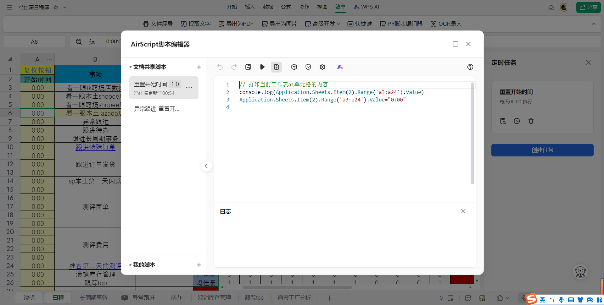604x305 pixels.
Task: Open WPS AI from the top menu
Action: pyautogui.click(x=366, y=7)
